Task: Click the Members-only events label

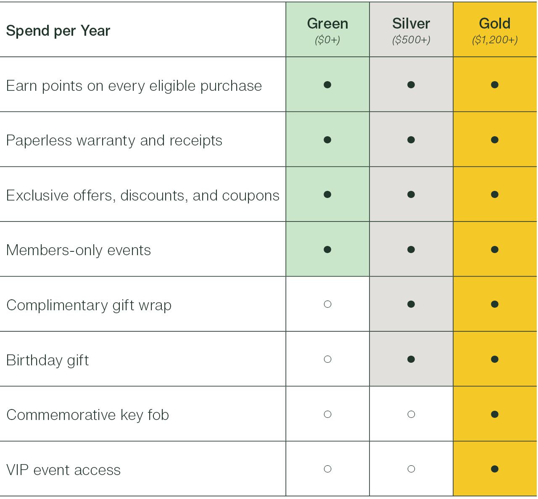Action: 79,250
